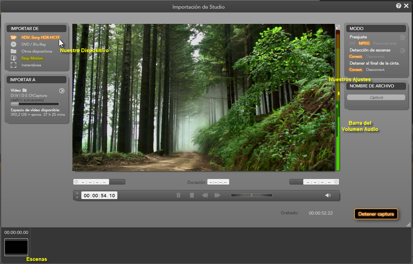413x264 pixels.
Task: Click the Detener captura button
Action: click(376, 214)
